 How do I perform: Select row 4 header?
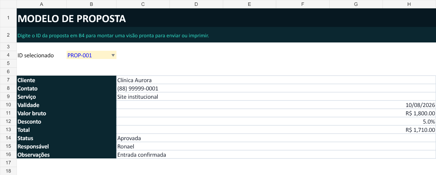point(8,55)
